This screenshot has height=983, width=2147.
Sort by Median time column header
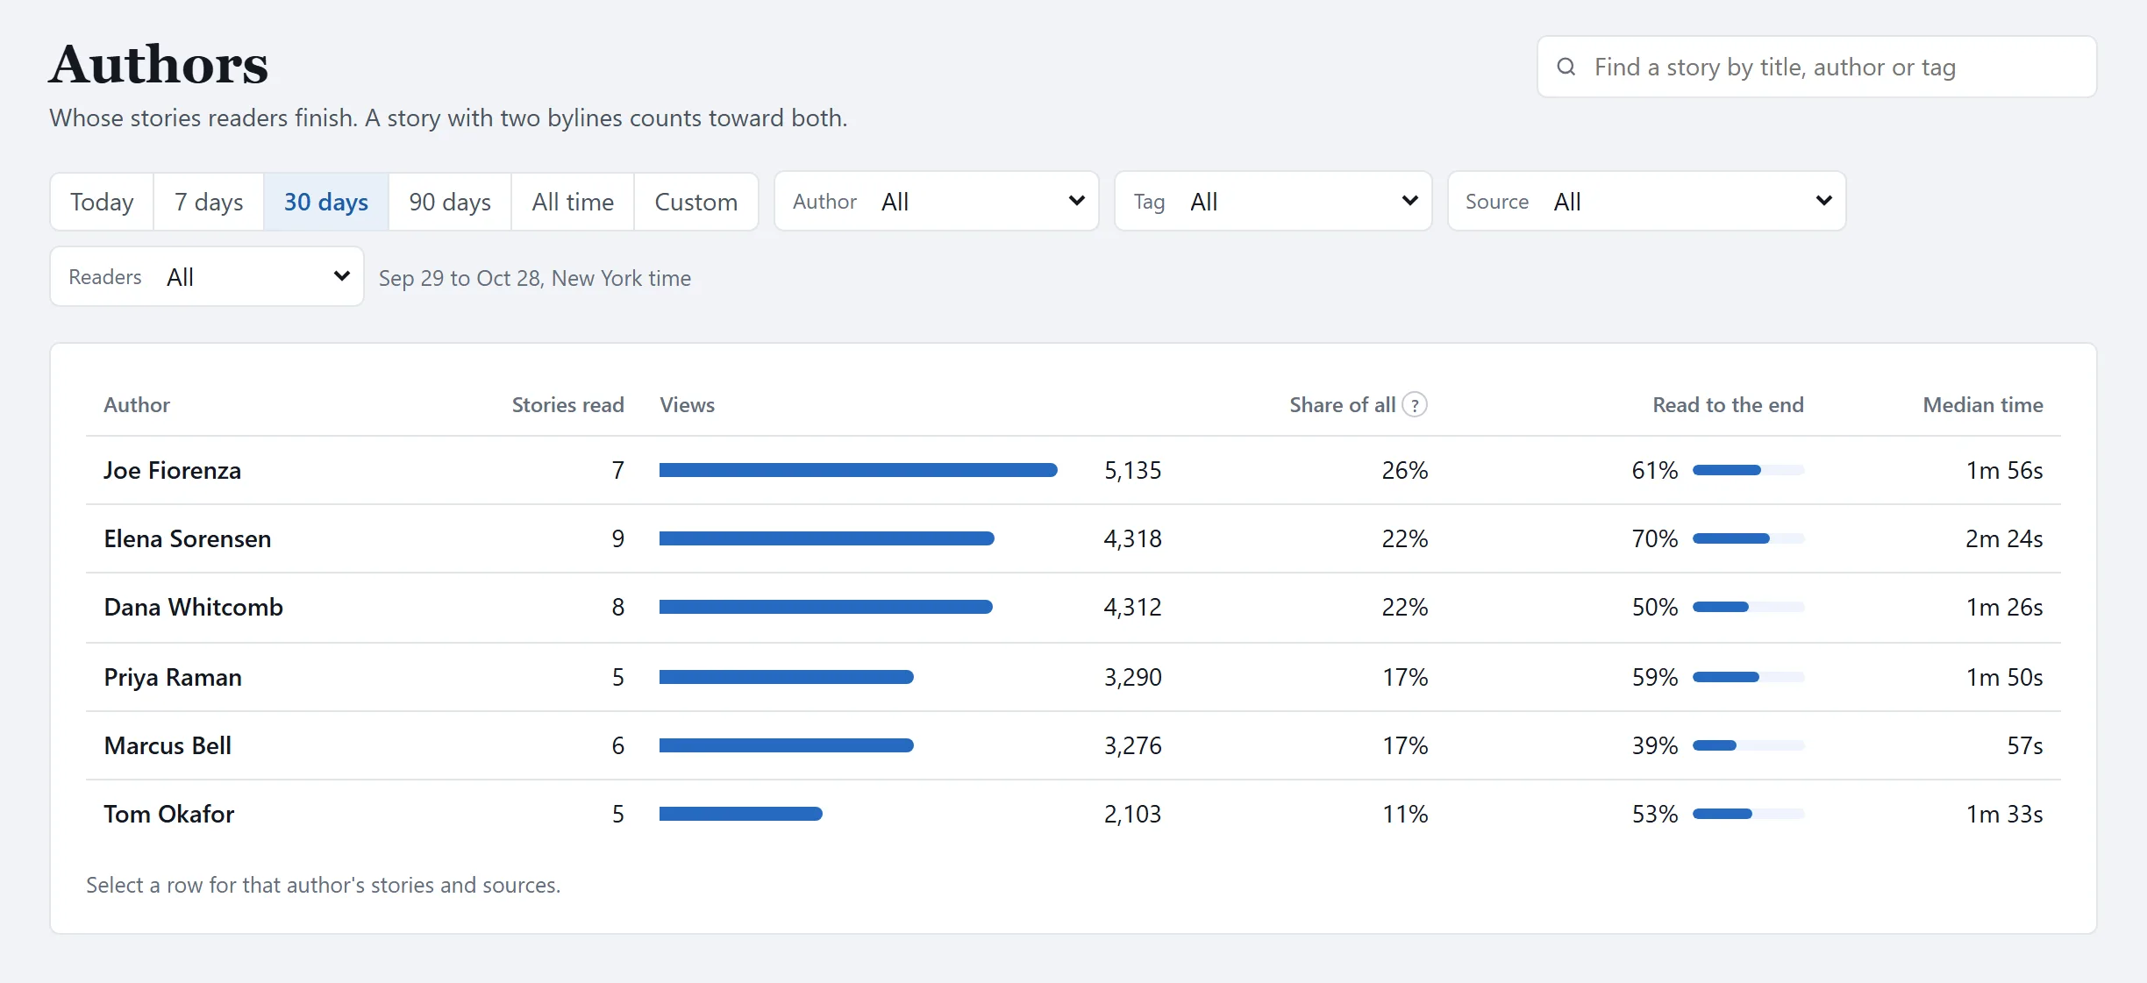point(1983,404)
